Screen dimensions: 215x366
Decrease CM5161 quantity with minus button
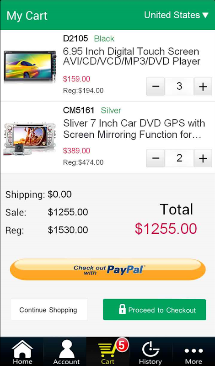(x=156, y=158)
